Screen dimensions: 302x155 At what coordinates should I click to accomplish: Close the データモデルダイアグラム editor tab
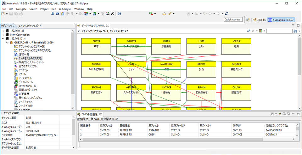click(108, 26)
